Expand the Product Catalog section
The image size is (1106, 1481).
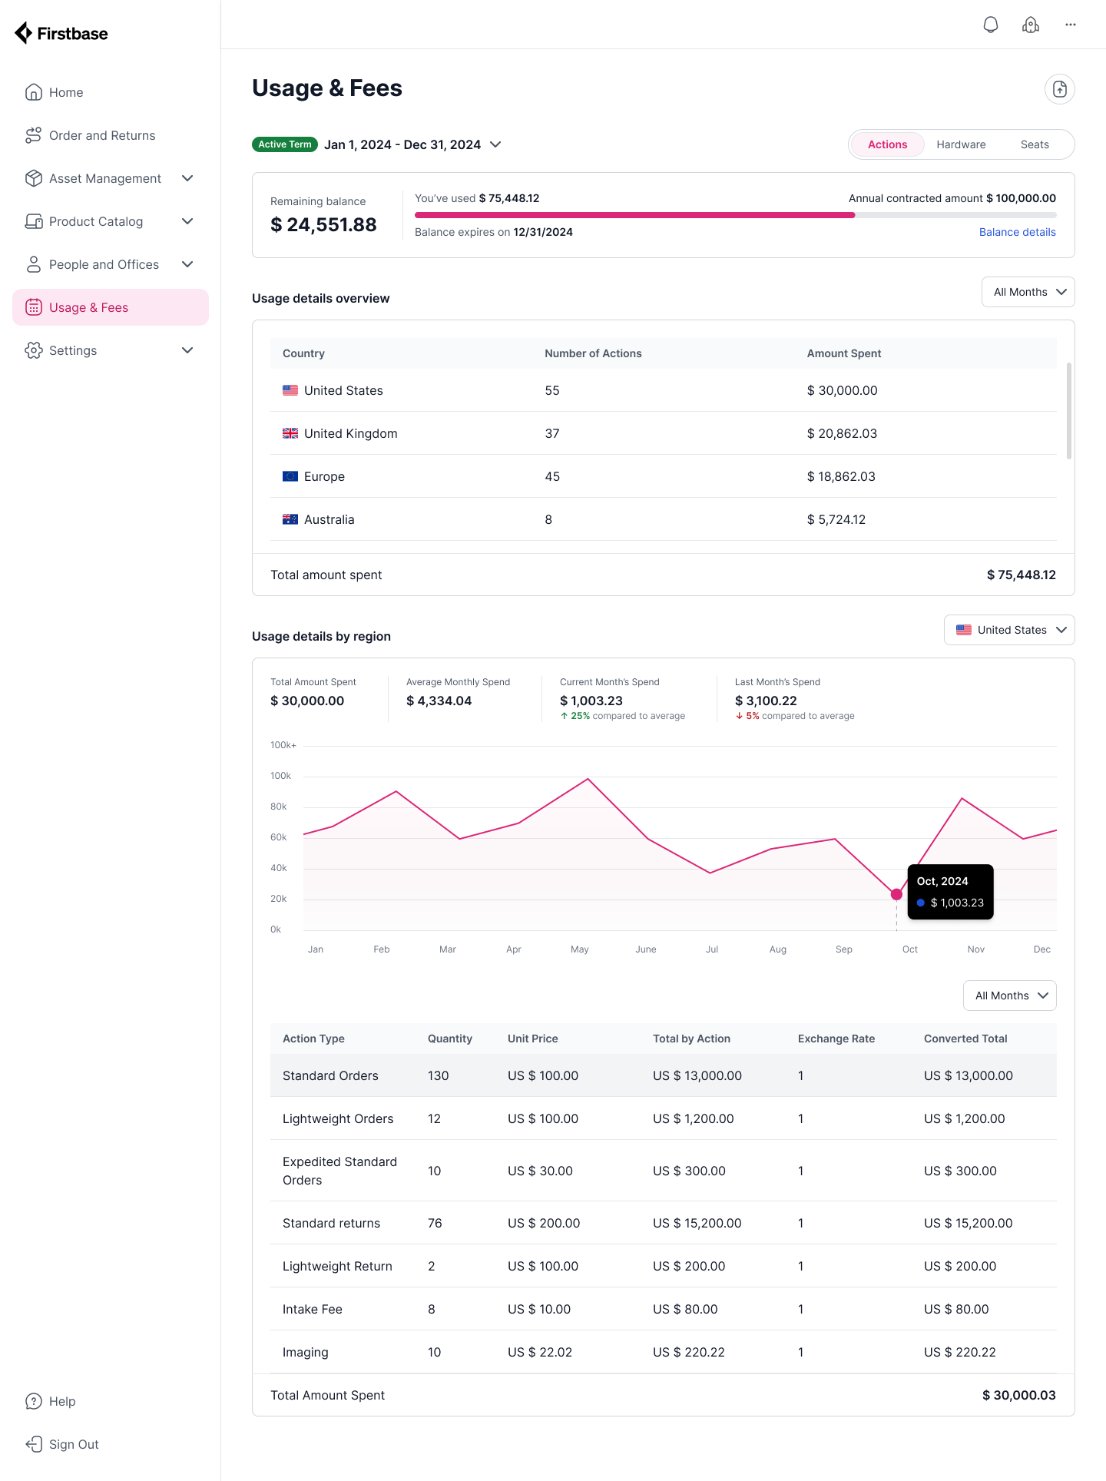pos(187,221)
